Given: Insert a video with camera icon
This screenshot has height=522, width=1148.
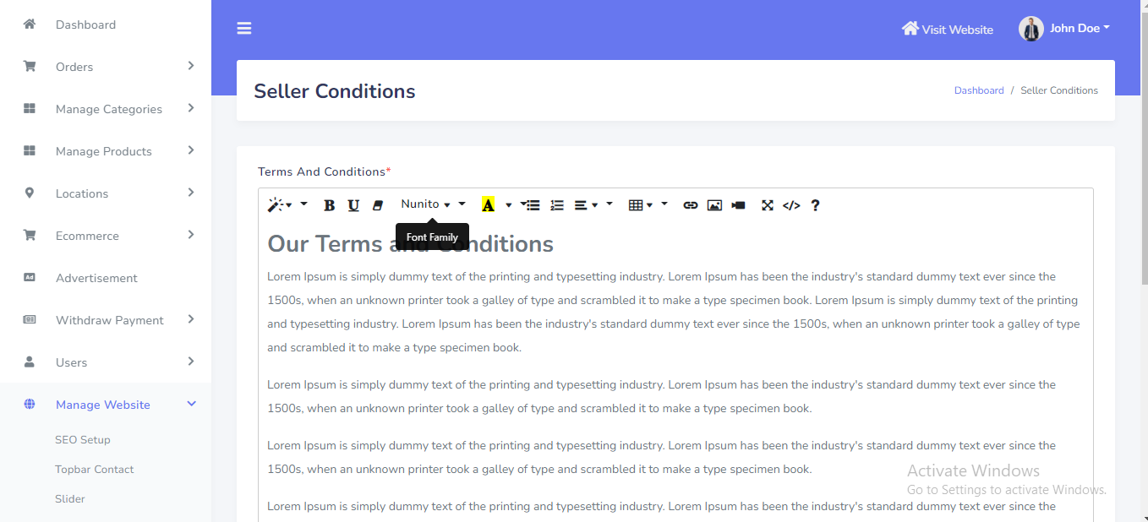Looking at the screenshot, I should [x=738, y=205].
